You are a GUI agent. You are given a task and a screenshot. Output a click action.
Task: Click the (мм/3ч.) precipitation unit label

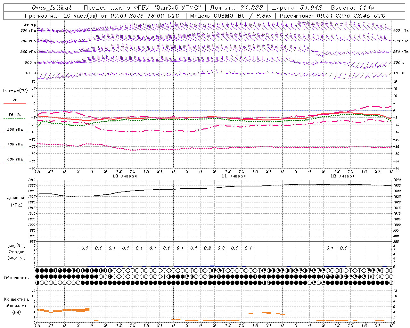point(17,246)
